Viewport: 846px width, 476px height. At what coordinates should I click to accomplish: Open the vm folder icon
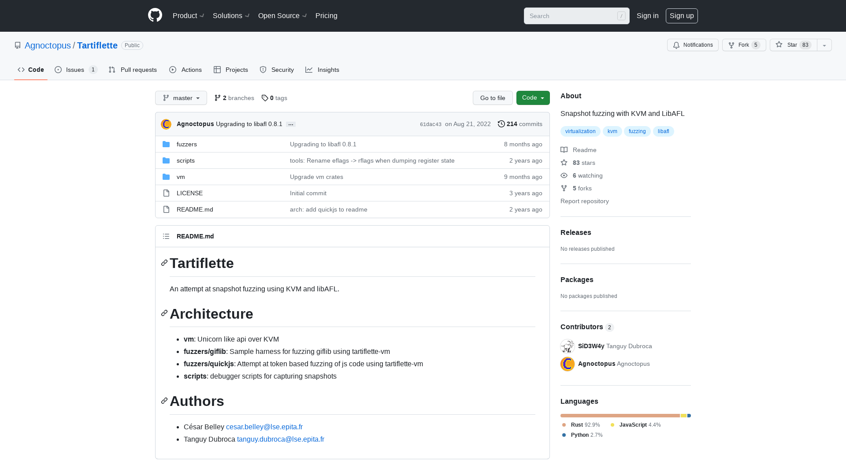pyautogui.click(x=166, y=177)
